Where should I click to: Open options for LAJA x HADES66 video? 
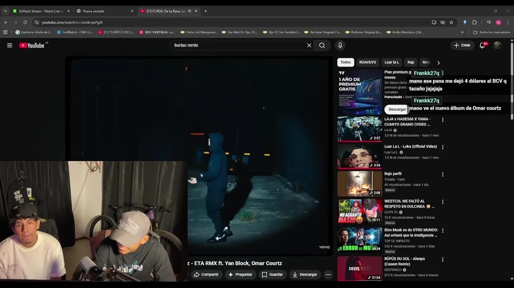pyautogui.click(x=443, y=120)
